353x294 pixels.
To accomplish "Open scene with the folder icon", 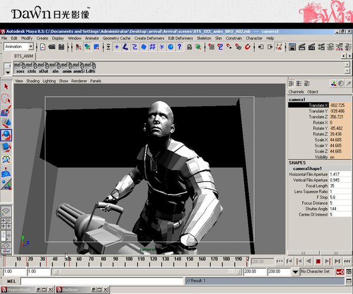I will point(52,46).
